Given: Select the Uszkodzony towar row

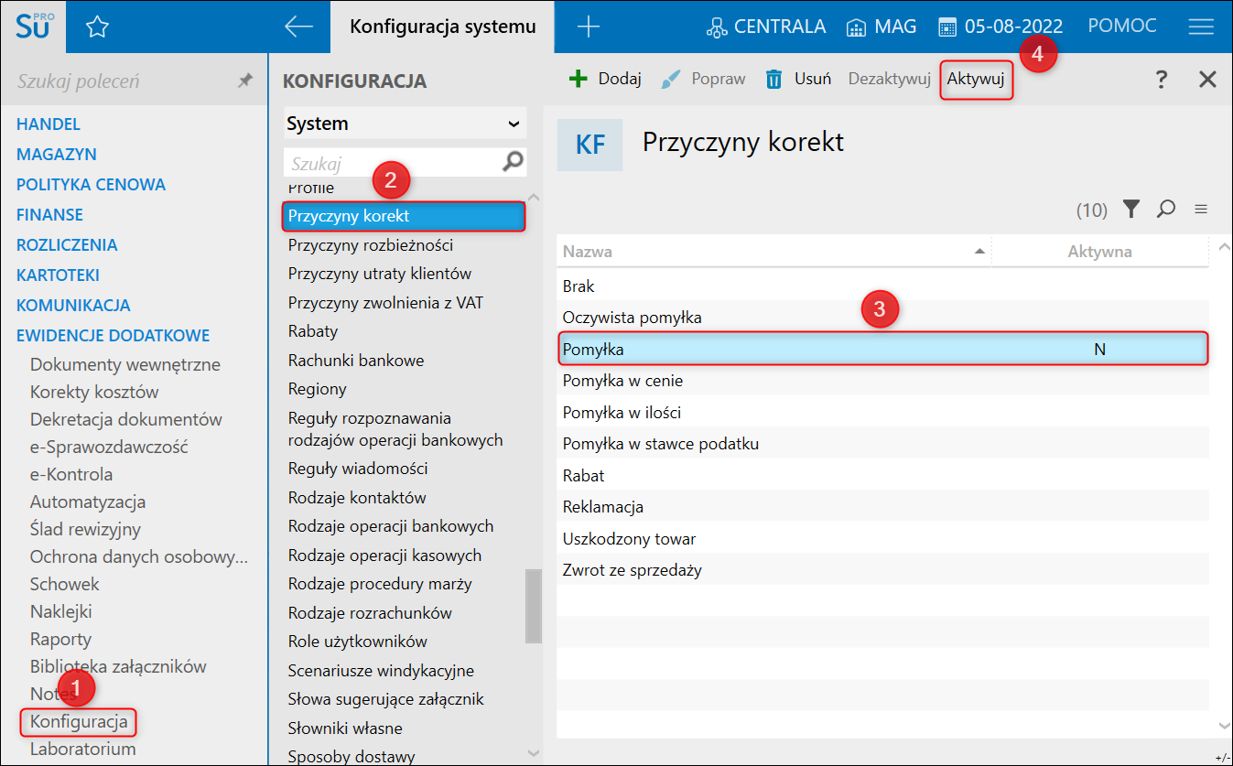Looking at the screenshot, I should [x=883, y=539].
